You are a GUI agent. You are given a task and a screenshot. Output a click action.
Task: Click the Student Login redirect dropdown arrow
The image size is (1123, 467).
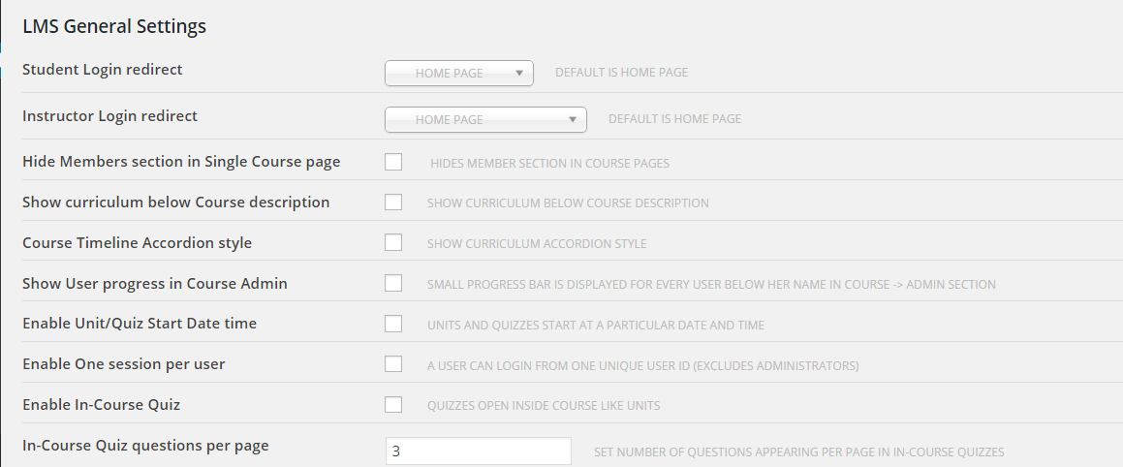tap(519, 73)
